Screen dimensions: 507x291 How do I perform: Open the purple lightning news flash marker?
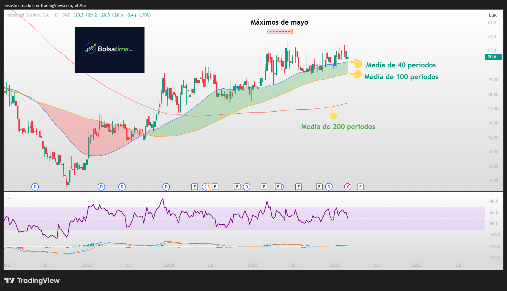click(348, 187)
